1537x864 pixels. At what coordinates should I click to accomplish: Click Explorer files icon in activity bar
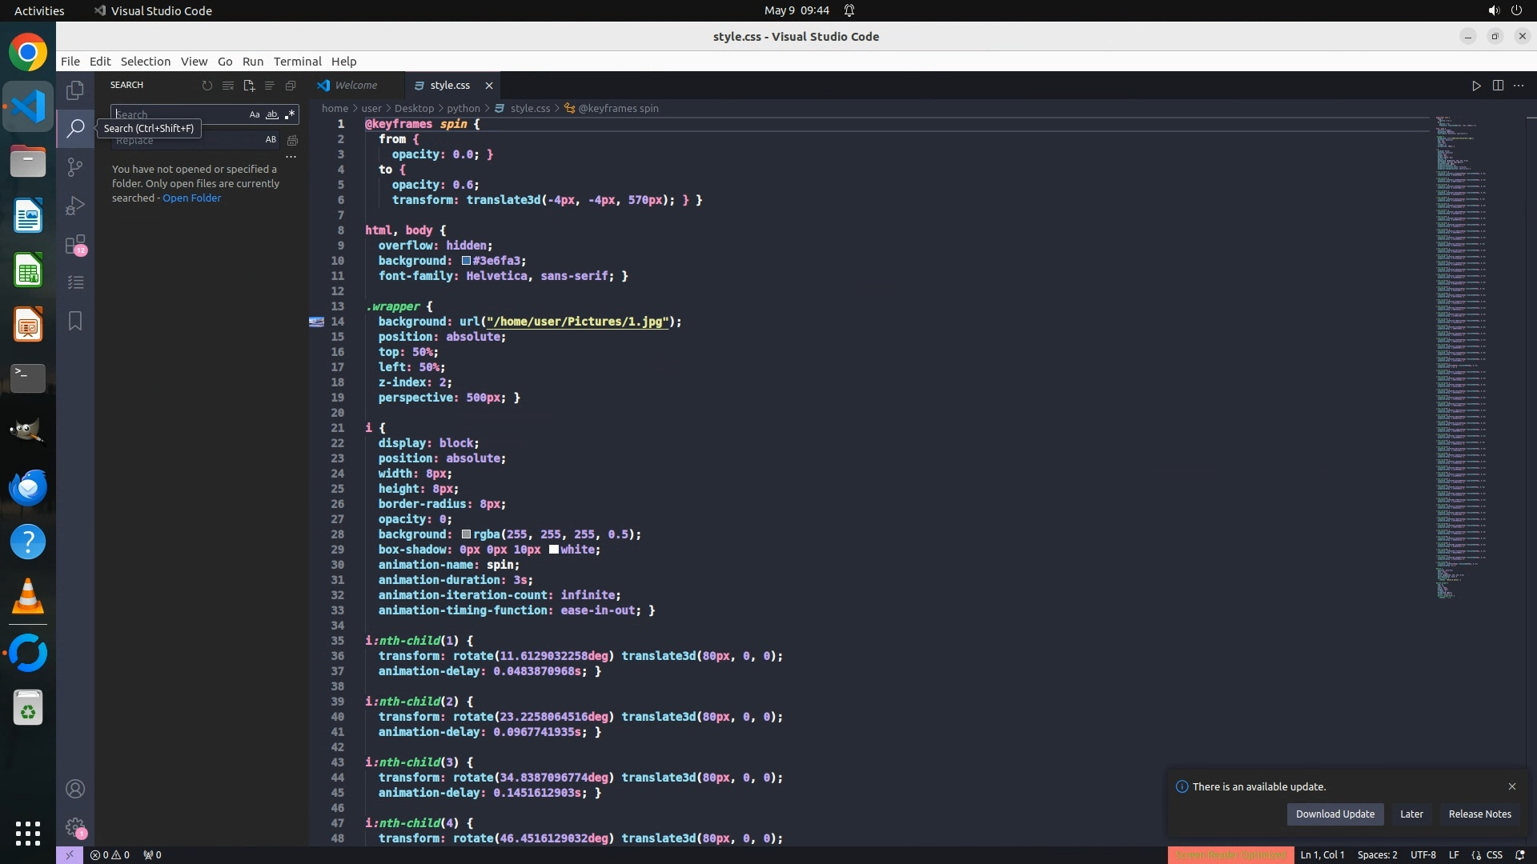74,90
